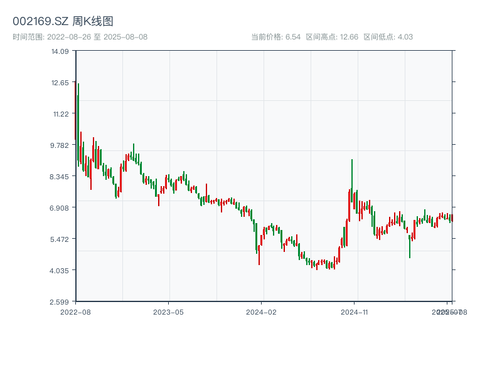Click the 9.782 y-axis label
Viewport: 502px width, 376px height.
point(60,145)
